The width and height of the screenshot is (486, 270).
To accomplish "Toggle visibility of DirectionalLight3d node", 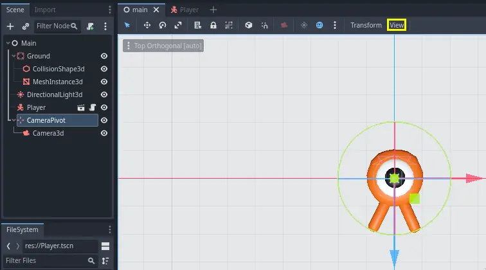I will point(104,94).
